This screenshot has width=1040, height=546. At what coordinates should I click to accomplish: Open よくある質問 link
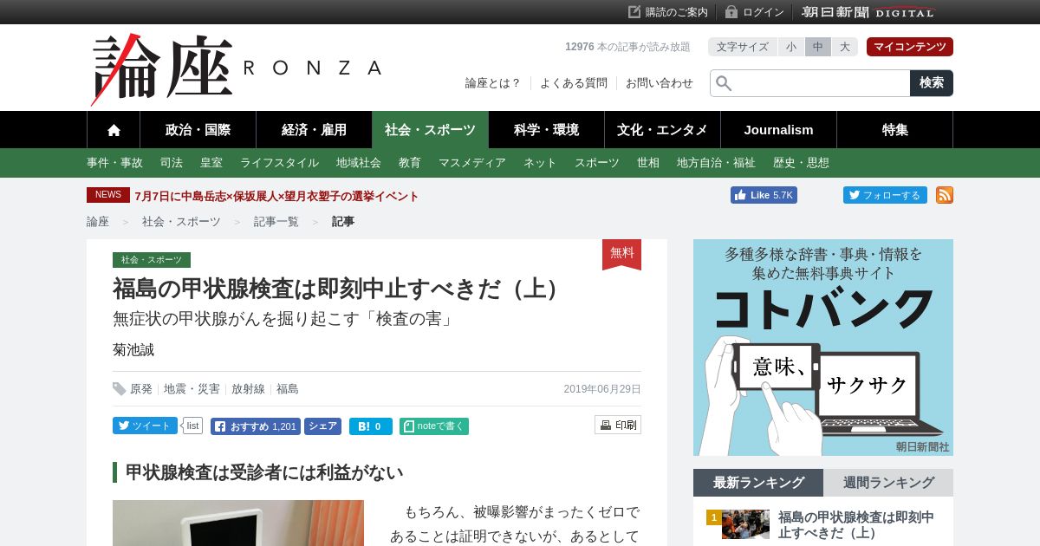coord(574,83)
